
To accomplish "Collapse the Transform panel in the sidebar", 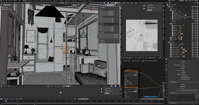I will tap(103, 7).
